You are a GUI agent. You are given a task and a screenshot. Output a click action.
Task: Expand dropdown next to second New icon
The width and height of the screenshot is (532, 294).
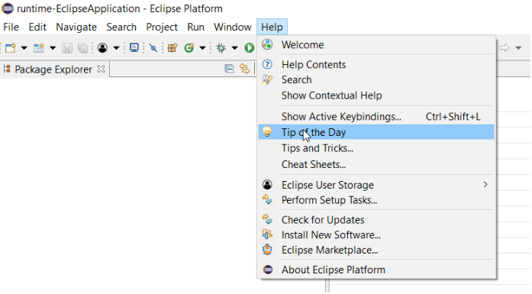click(53, 48)
